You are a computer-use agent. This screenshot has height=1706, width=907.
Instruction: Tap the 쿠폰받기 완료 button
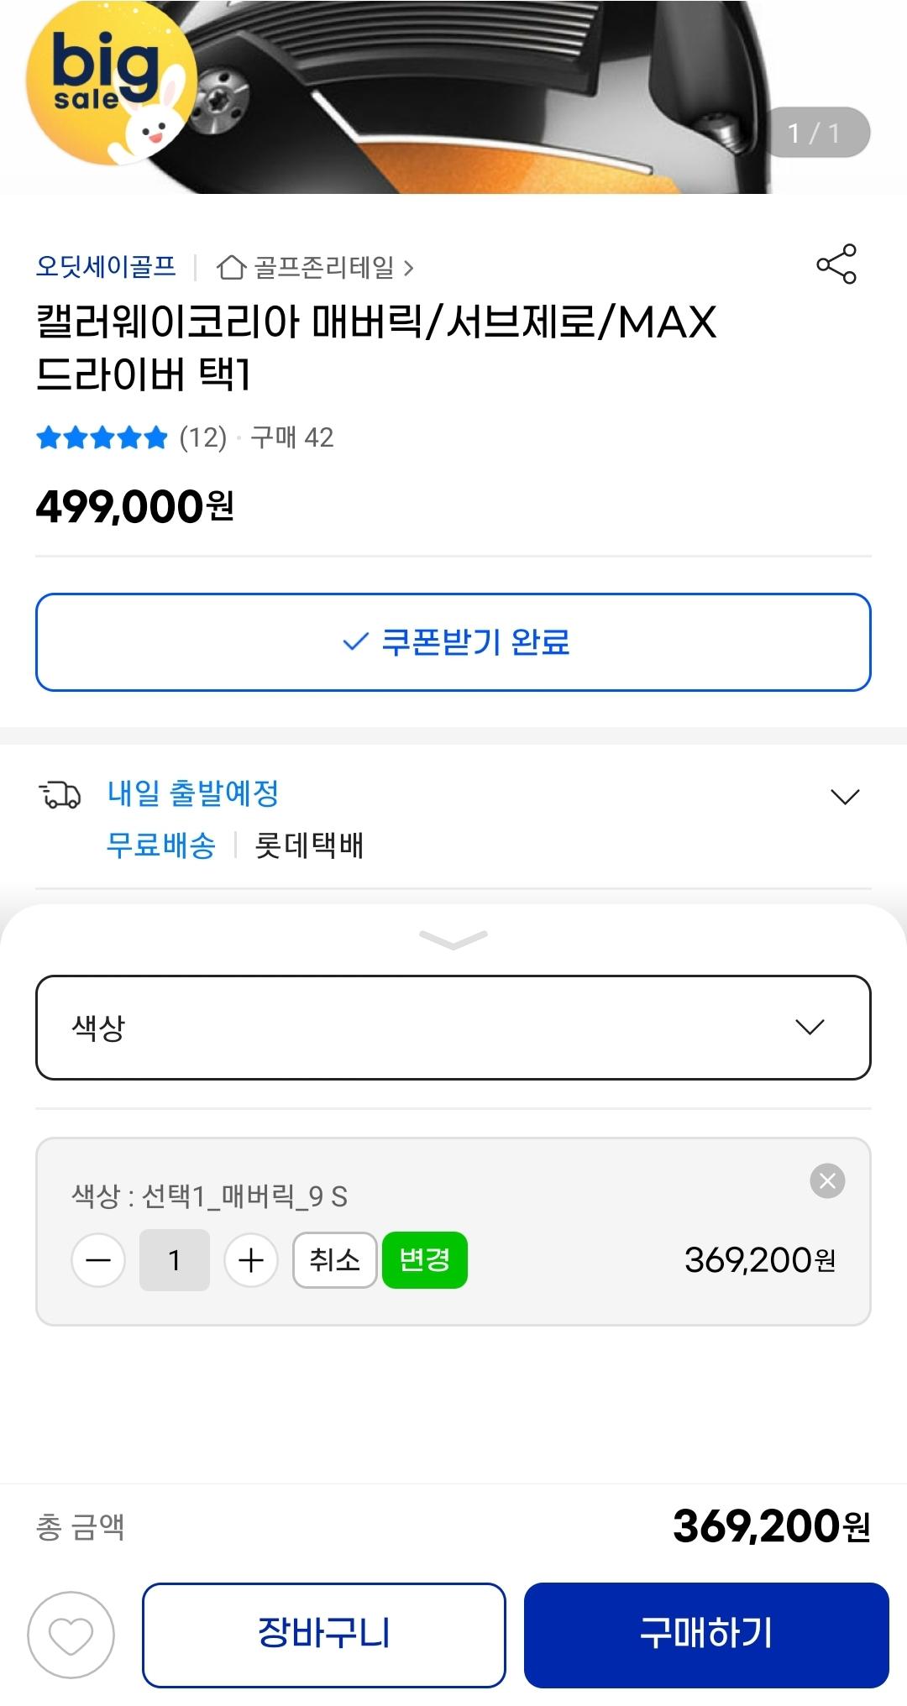[x=453, y=642]
